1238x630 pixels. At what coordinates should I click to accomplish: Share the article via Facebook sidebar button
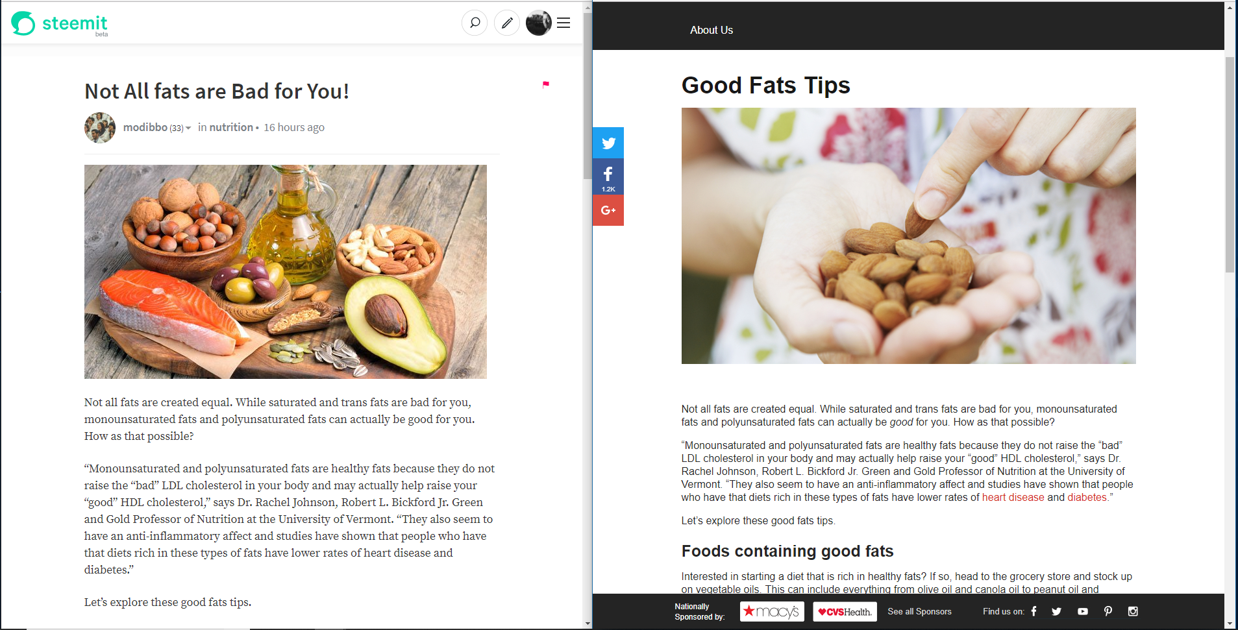coord(608,176)
